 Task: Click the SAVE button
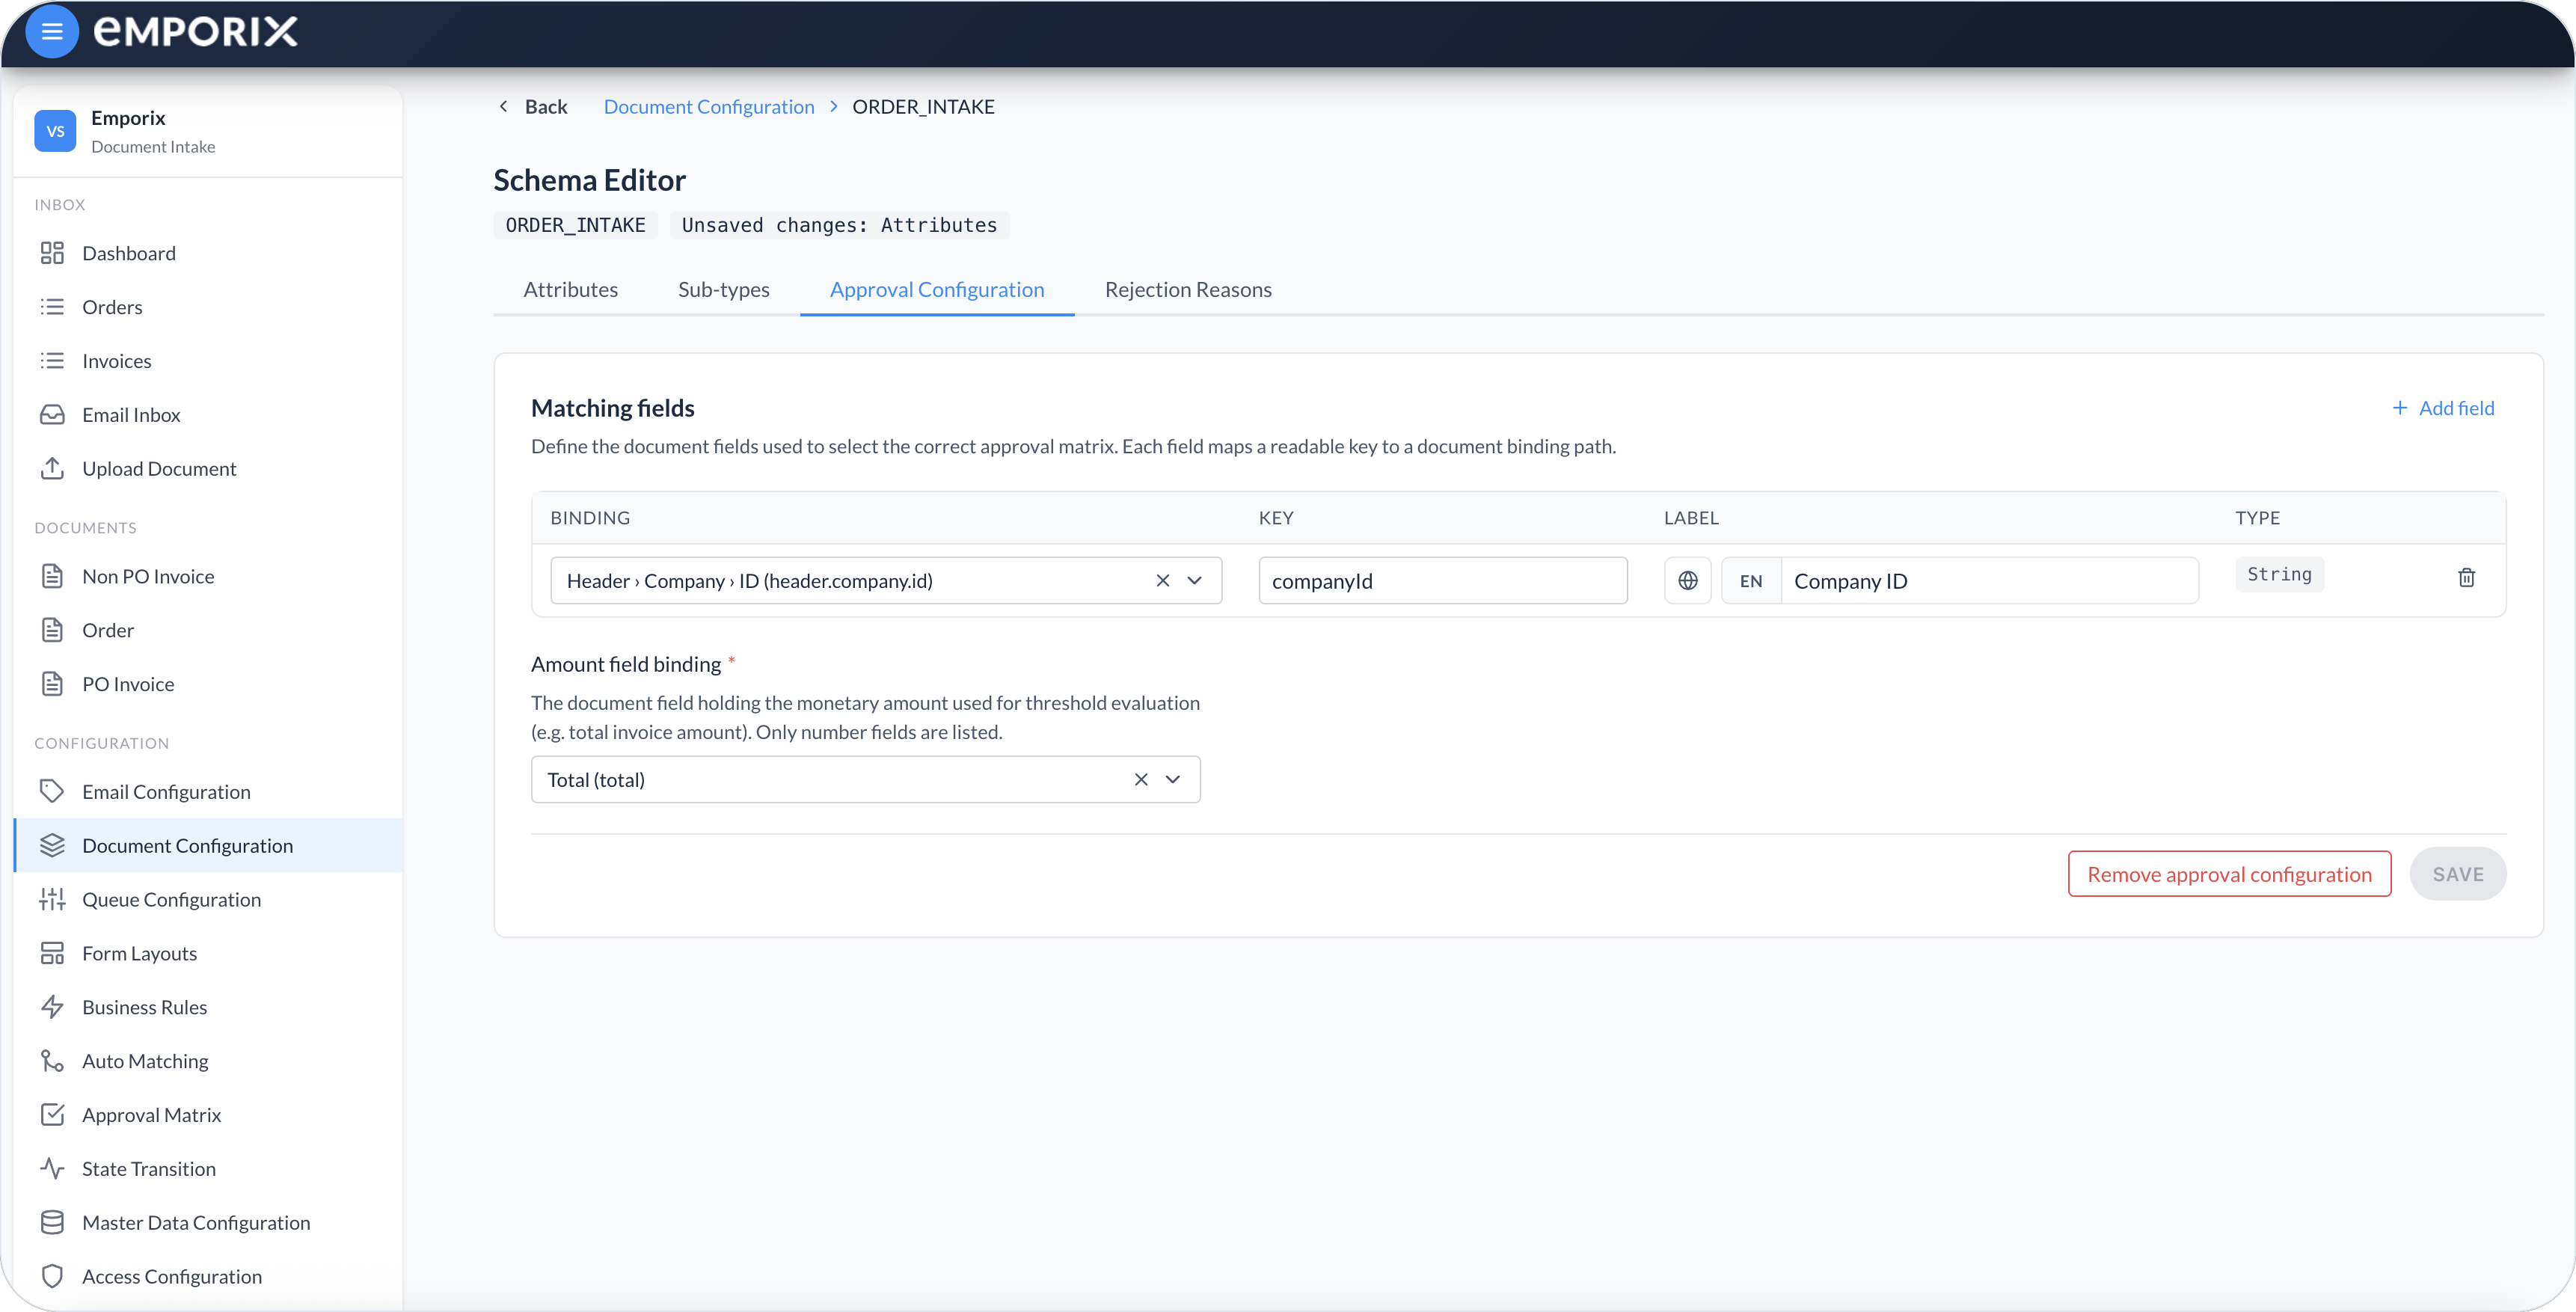[2457, 874]
